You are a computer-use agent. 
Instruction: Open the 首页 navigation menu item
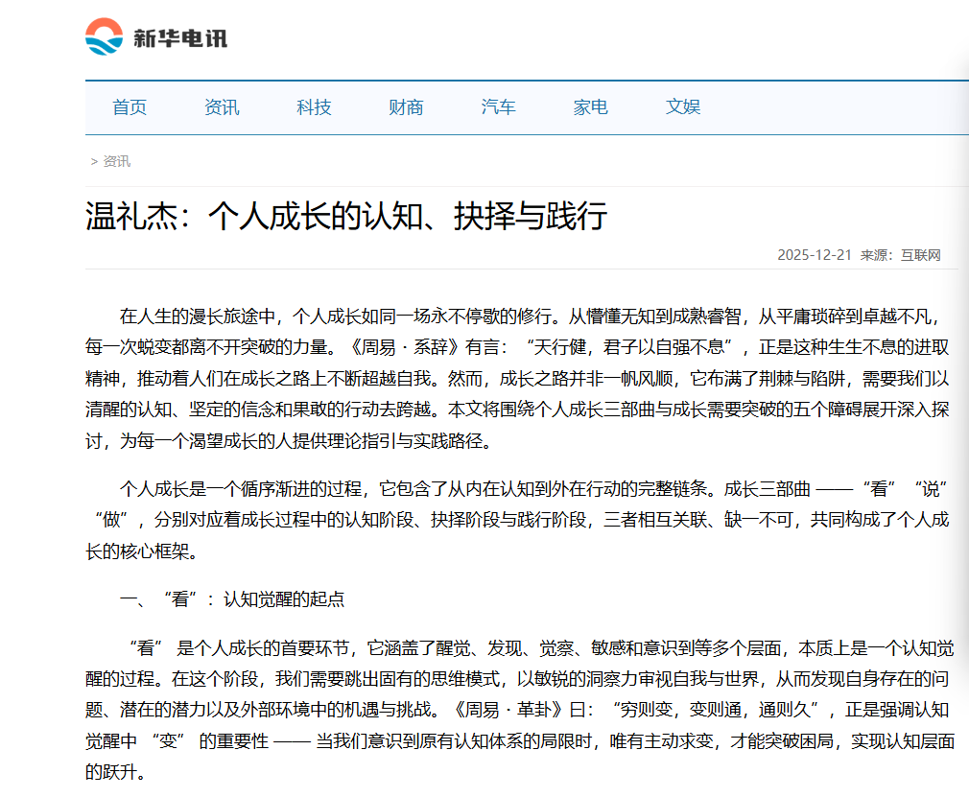[129, 107]
